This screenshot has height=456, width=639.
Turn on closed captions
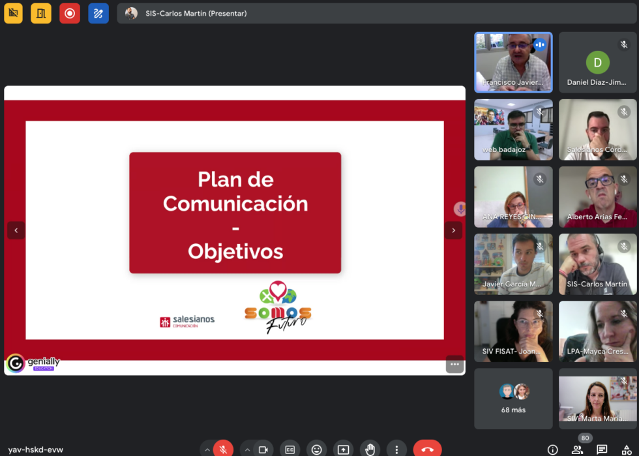click(290, 449)
